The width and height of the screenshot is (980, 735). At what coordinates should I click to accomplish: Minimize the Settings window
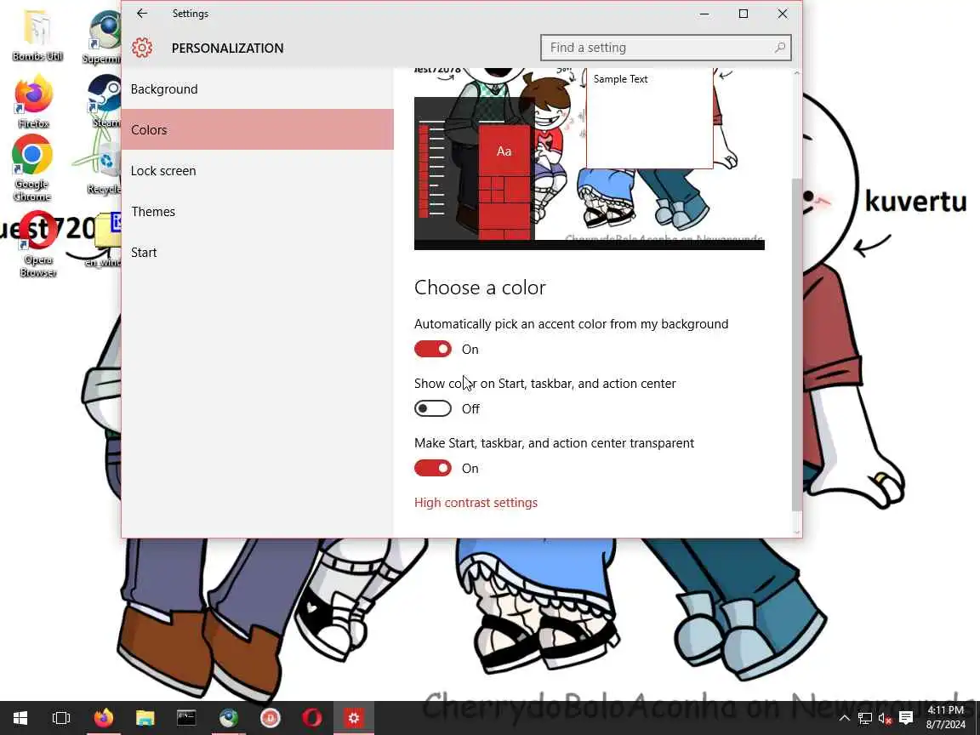(x=704, y=13)
